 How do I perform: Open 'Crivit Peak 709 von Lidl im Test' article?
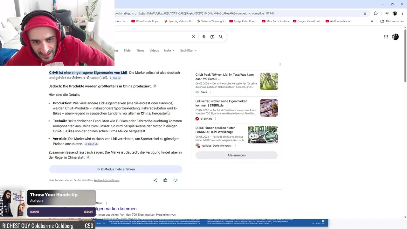(x=224, y=77)
